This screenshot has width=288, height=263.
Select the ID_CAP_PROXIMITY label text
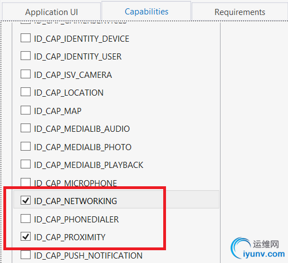(x=70, y=237)
